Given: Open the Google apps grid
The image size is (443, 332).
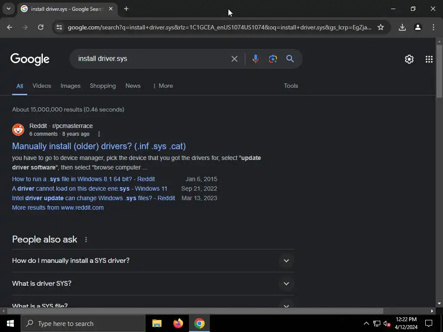Looking at the screenshot, I should click(x=429, y=59).
